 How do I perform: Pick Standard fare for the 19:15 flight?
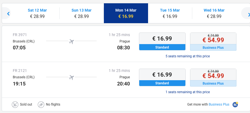pyautogui.click(x=162, y=77)
